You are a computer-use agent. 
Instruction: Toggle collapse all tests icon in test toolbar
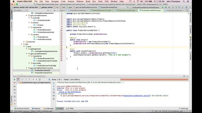(x=29, y=79)
